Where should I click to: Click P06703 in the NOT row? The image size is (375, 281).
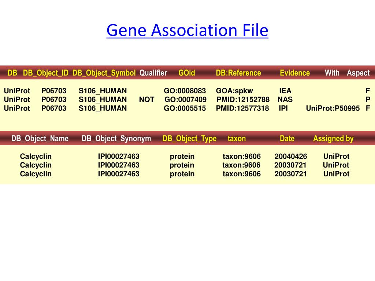(54, 100)
